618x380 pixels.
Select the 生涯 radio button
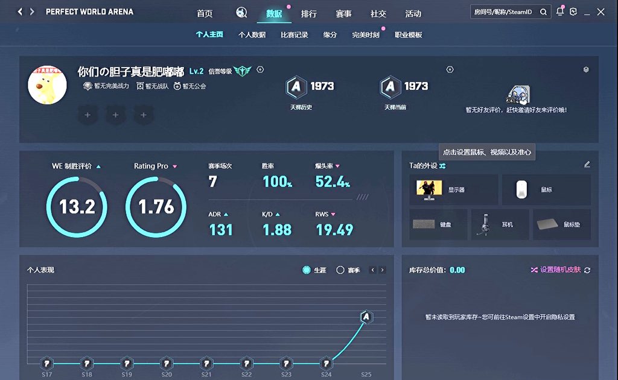tap(306, 270)
